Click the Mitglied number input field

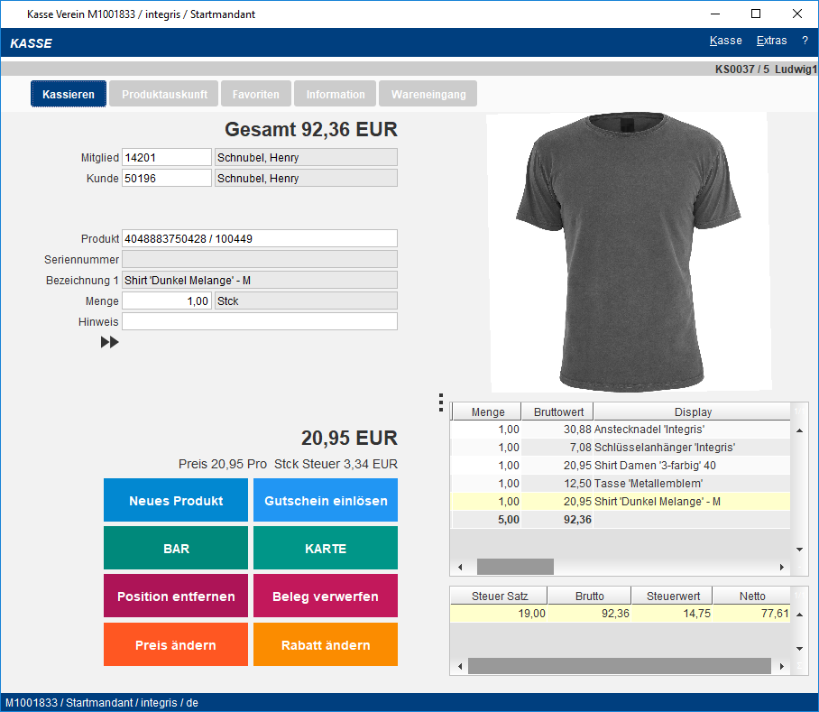(166, 158)
